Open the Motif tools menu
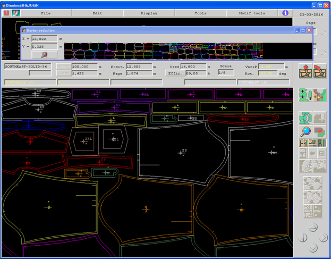331x259 pixels. [x=252, y=13]
